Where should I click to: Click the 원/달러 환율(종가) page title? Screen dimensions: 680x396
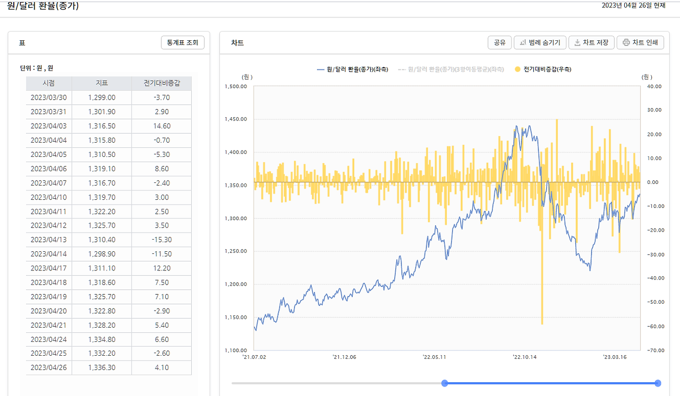tap(43, 6)
